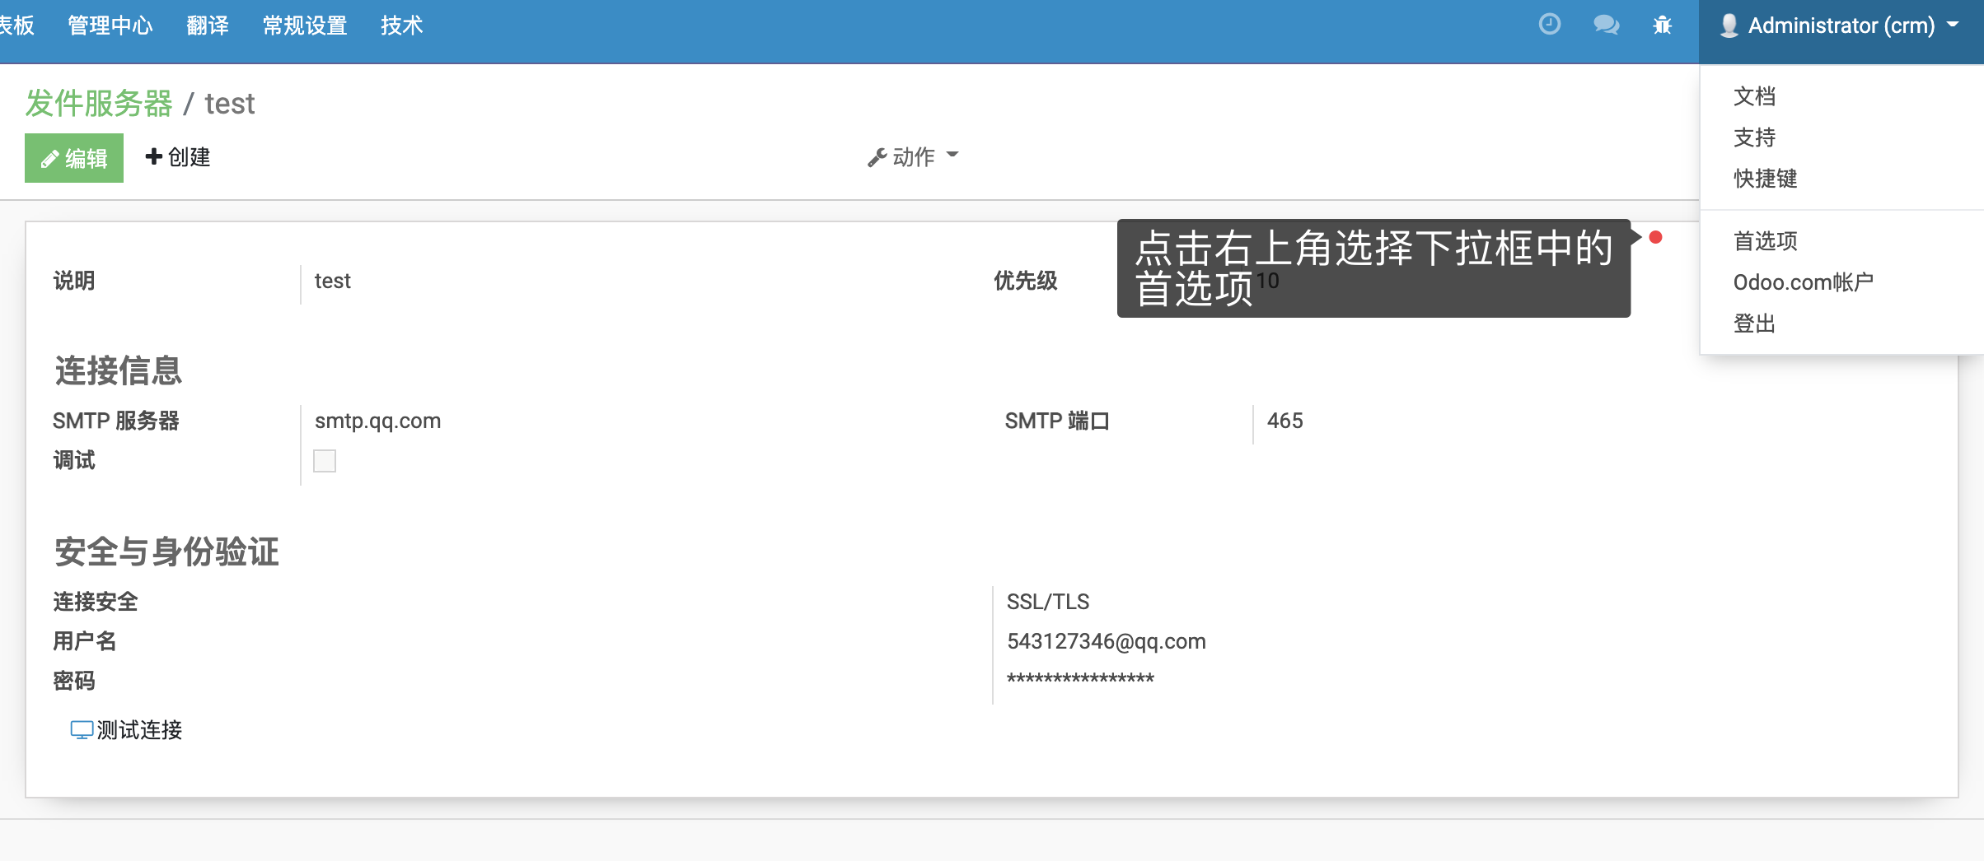The height and width of the screenshot is (861, 1984).
Task: Open the 管理中心 menu
Action: 110,25
